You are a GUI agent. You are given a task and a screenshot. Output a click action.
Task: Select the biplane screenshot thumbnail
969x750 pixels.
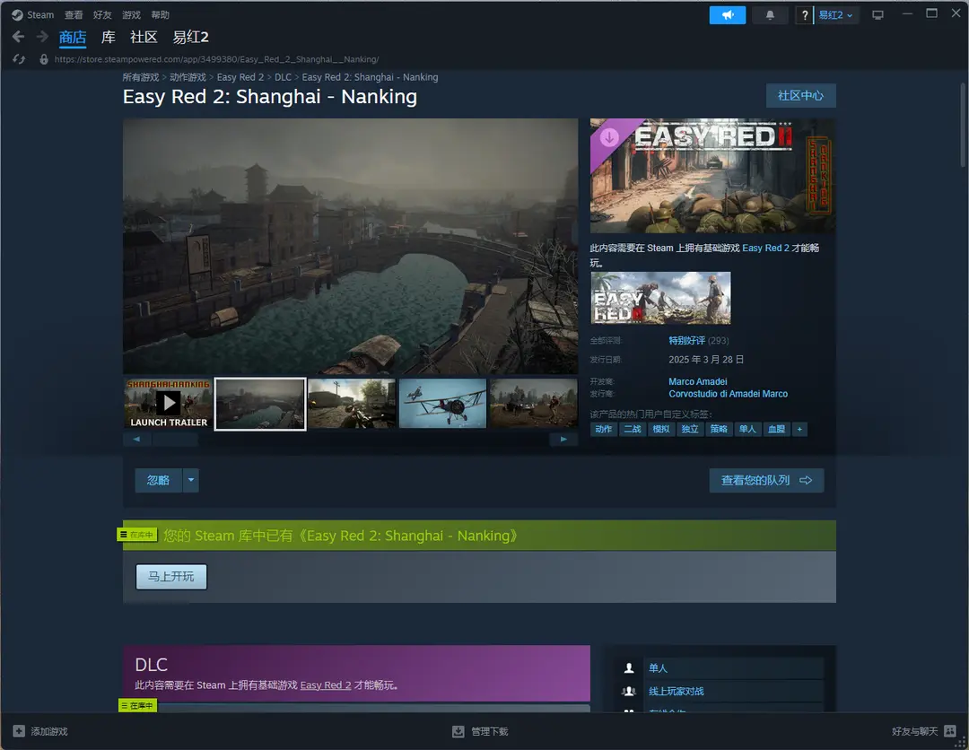(442, 404)
